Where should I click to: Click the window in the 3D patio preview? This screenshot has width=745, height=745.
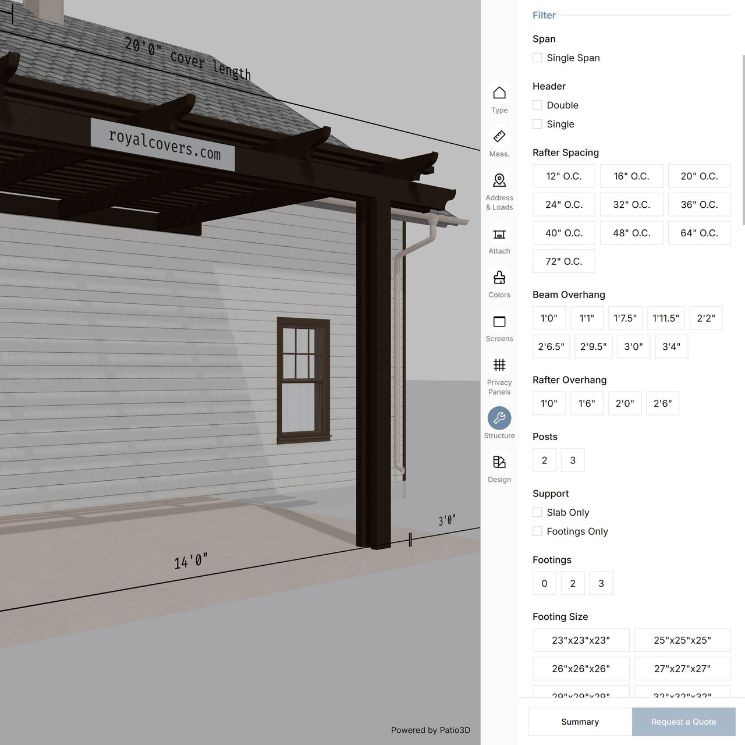click(x=303, y=381)
